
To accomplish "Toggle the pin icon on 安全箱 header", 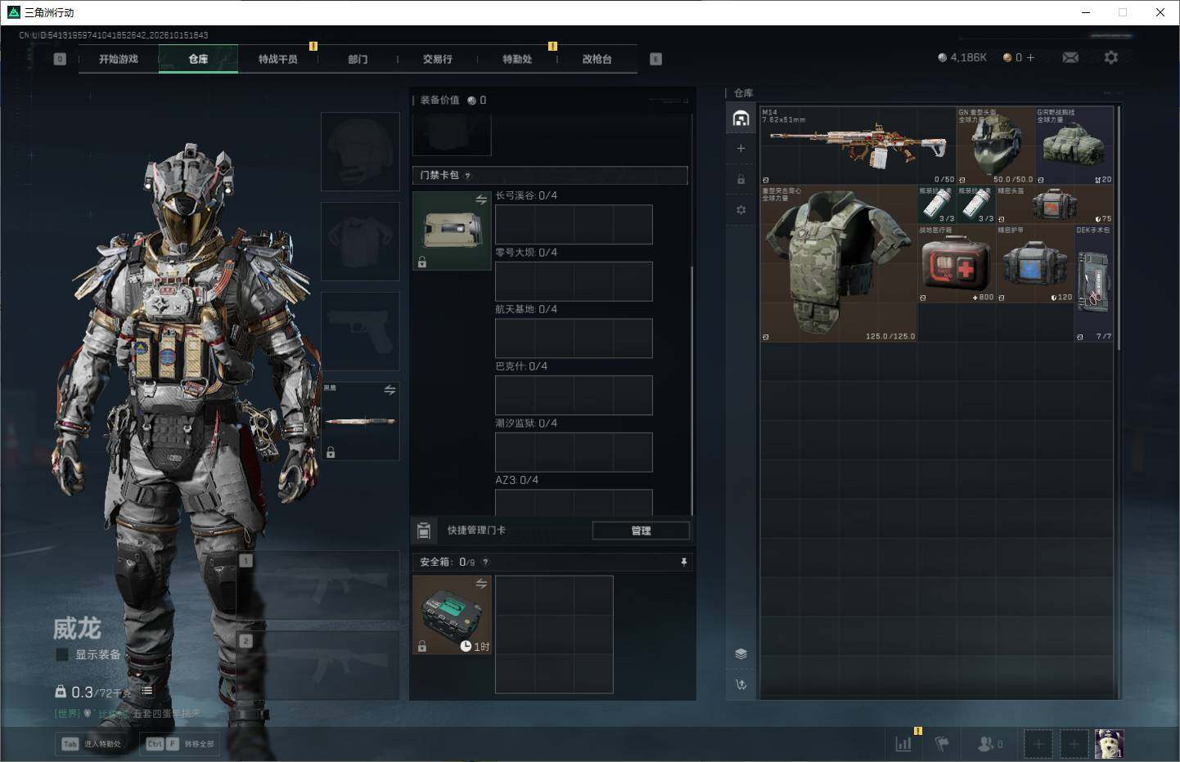I will click(x=684, y=563).
